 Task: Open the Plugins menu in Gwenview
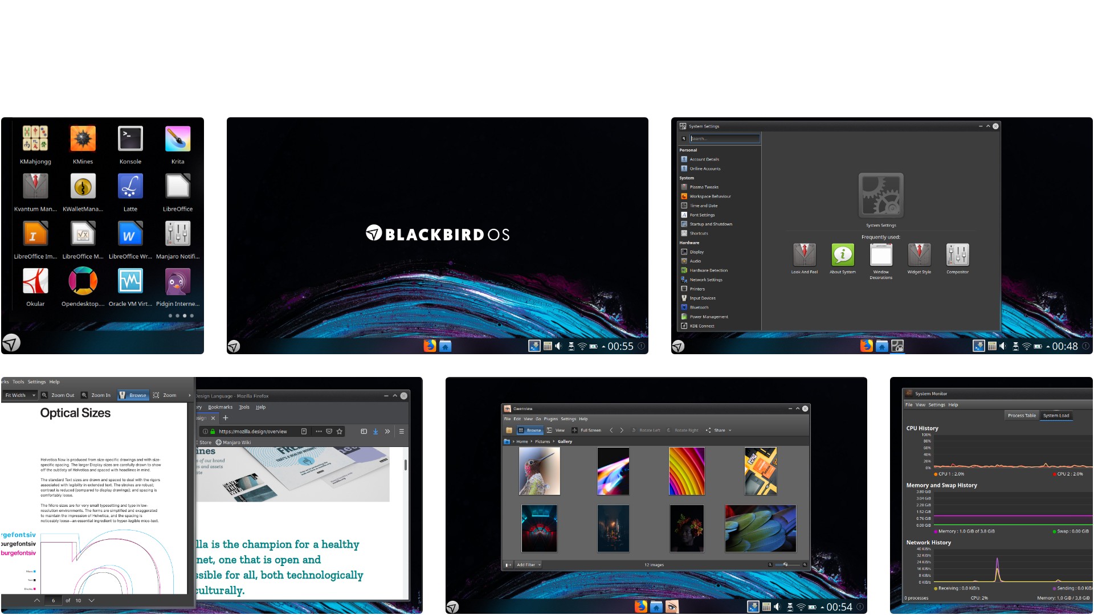550,419
